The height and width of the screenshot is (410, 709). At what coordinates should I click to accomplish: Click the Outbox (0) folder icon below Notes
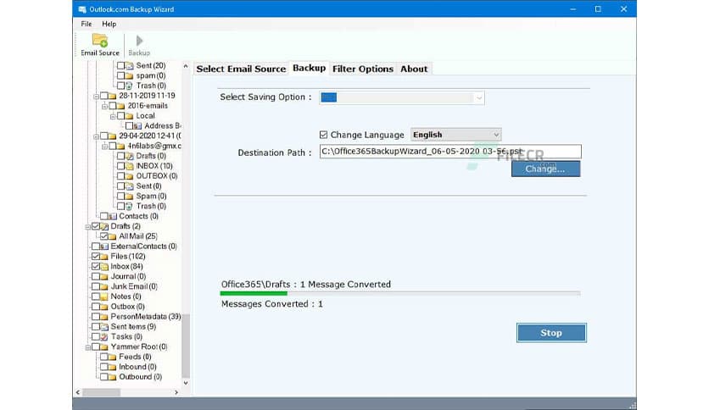click(x=104, y=307)
